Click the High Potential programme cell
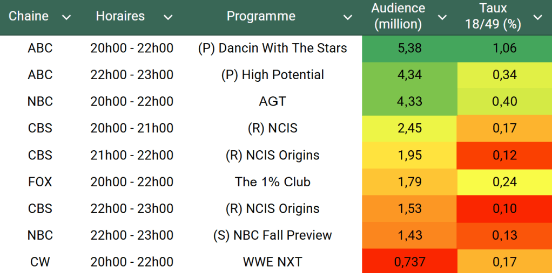 [x=272, y=75]
